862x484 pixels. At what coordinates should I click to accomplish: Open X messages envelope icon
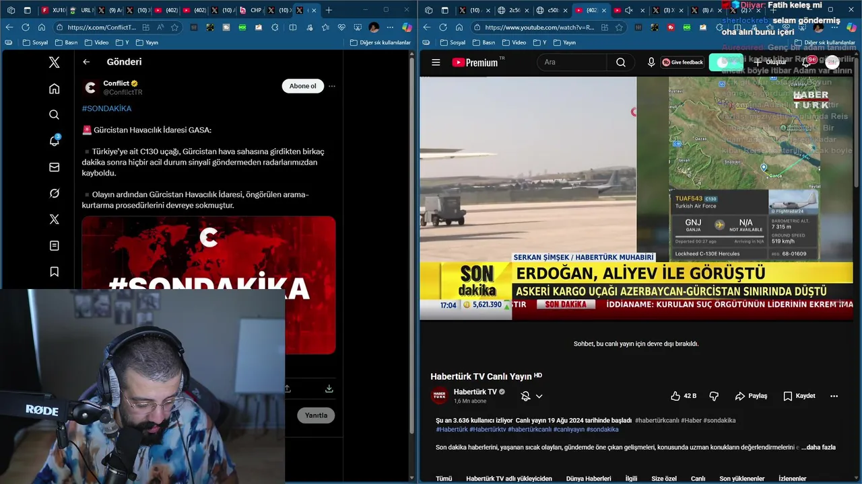pyautogui.click(x=55, y=167)
